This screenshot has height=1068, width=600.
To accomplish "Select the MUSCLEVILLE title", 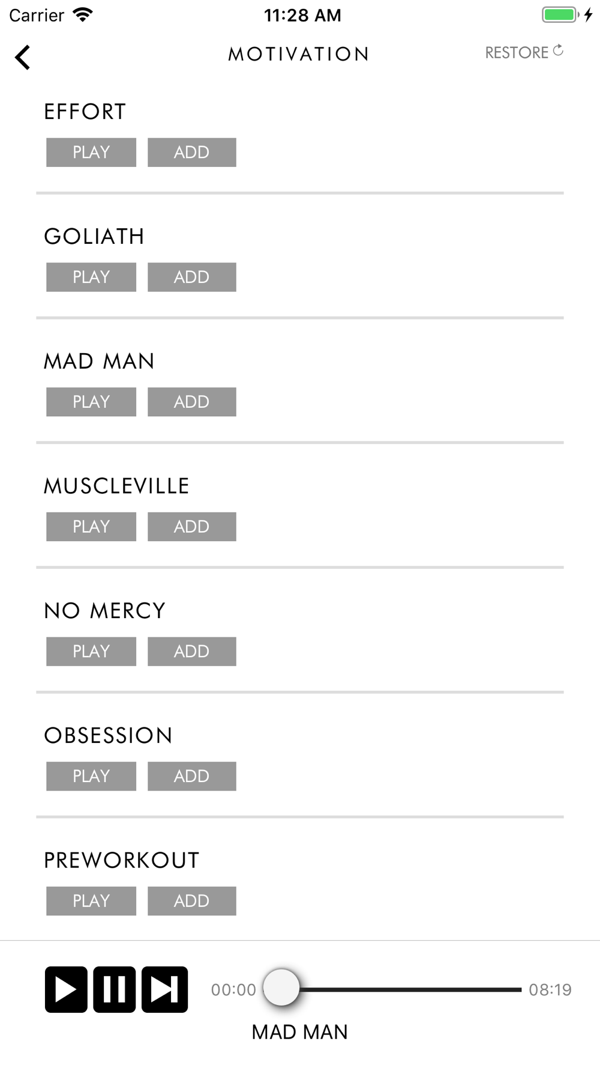I will coord(117,486).
